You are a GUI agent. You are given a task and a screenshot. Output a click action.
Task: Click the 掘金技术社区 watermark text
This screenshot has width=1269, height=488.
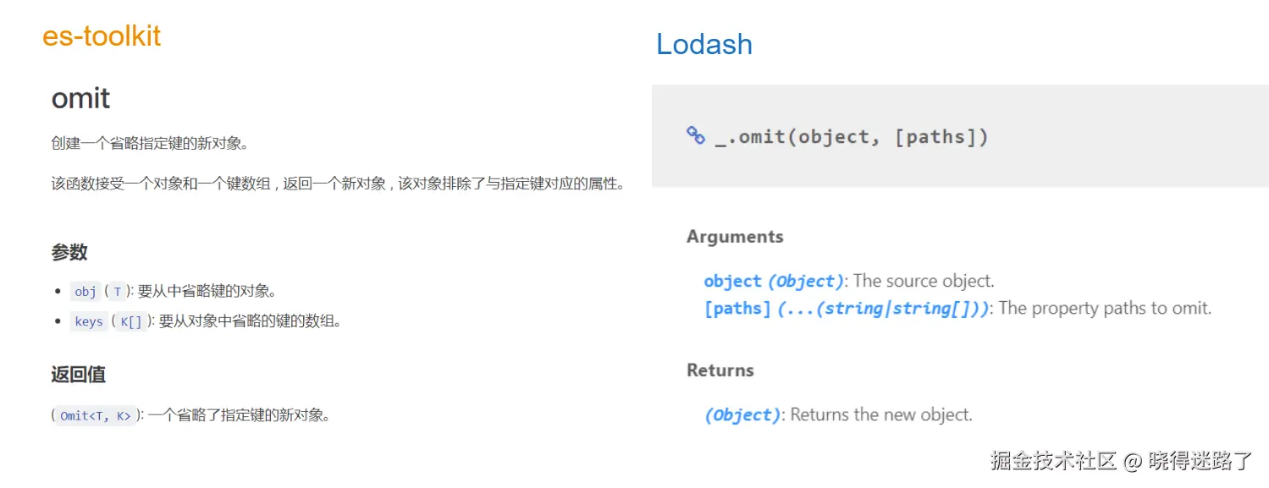coord(1053,460)
